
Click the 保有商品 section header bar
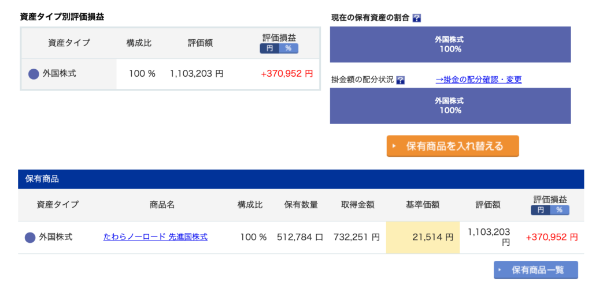tap(301, 179)
